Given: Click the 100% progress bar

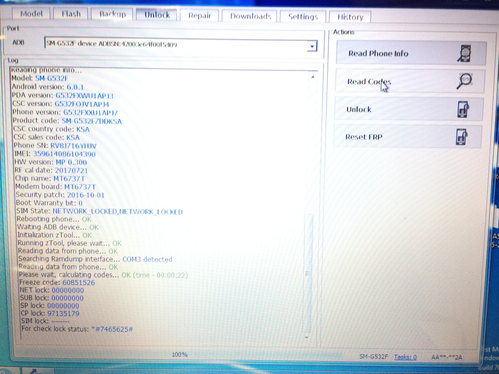Looking at the screenshot, I should tap(180, 354).
